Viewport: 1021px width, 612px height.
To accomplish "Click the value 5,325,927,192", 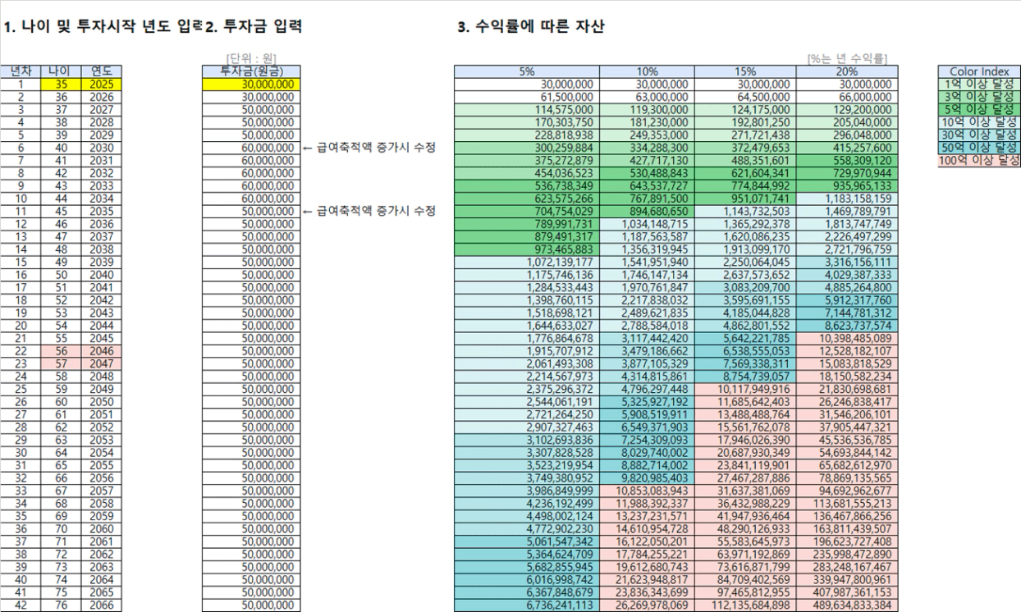I will [x=647, y=400].
